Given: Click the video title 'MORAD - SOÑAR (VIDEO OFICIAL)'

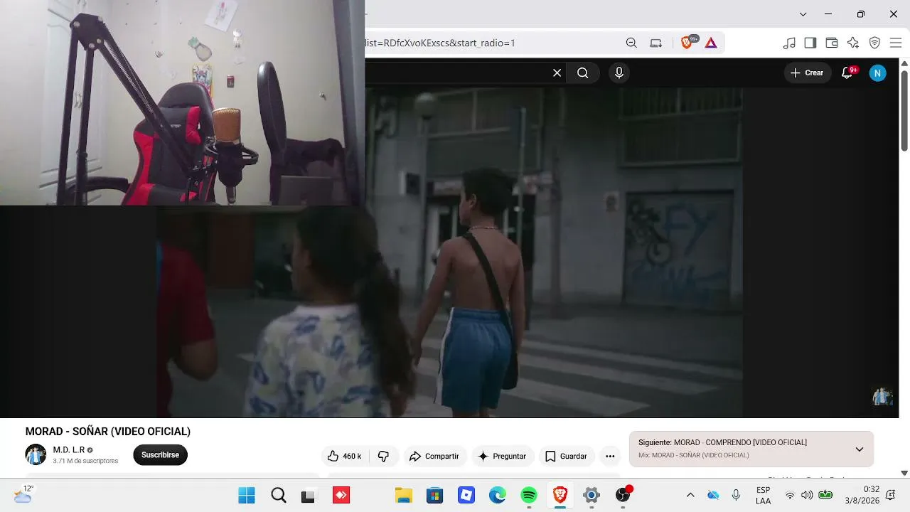Looking at the screenshot, I should click(x=108, y=432).
